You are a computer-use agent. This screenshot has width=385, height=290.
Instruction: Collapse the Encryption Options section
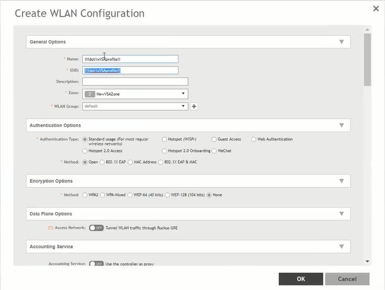(341, 181)
